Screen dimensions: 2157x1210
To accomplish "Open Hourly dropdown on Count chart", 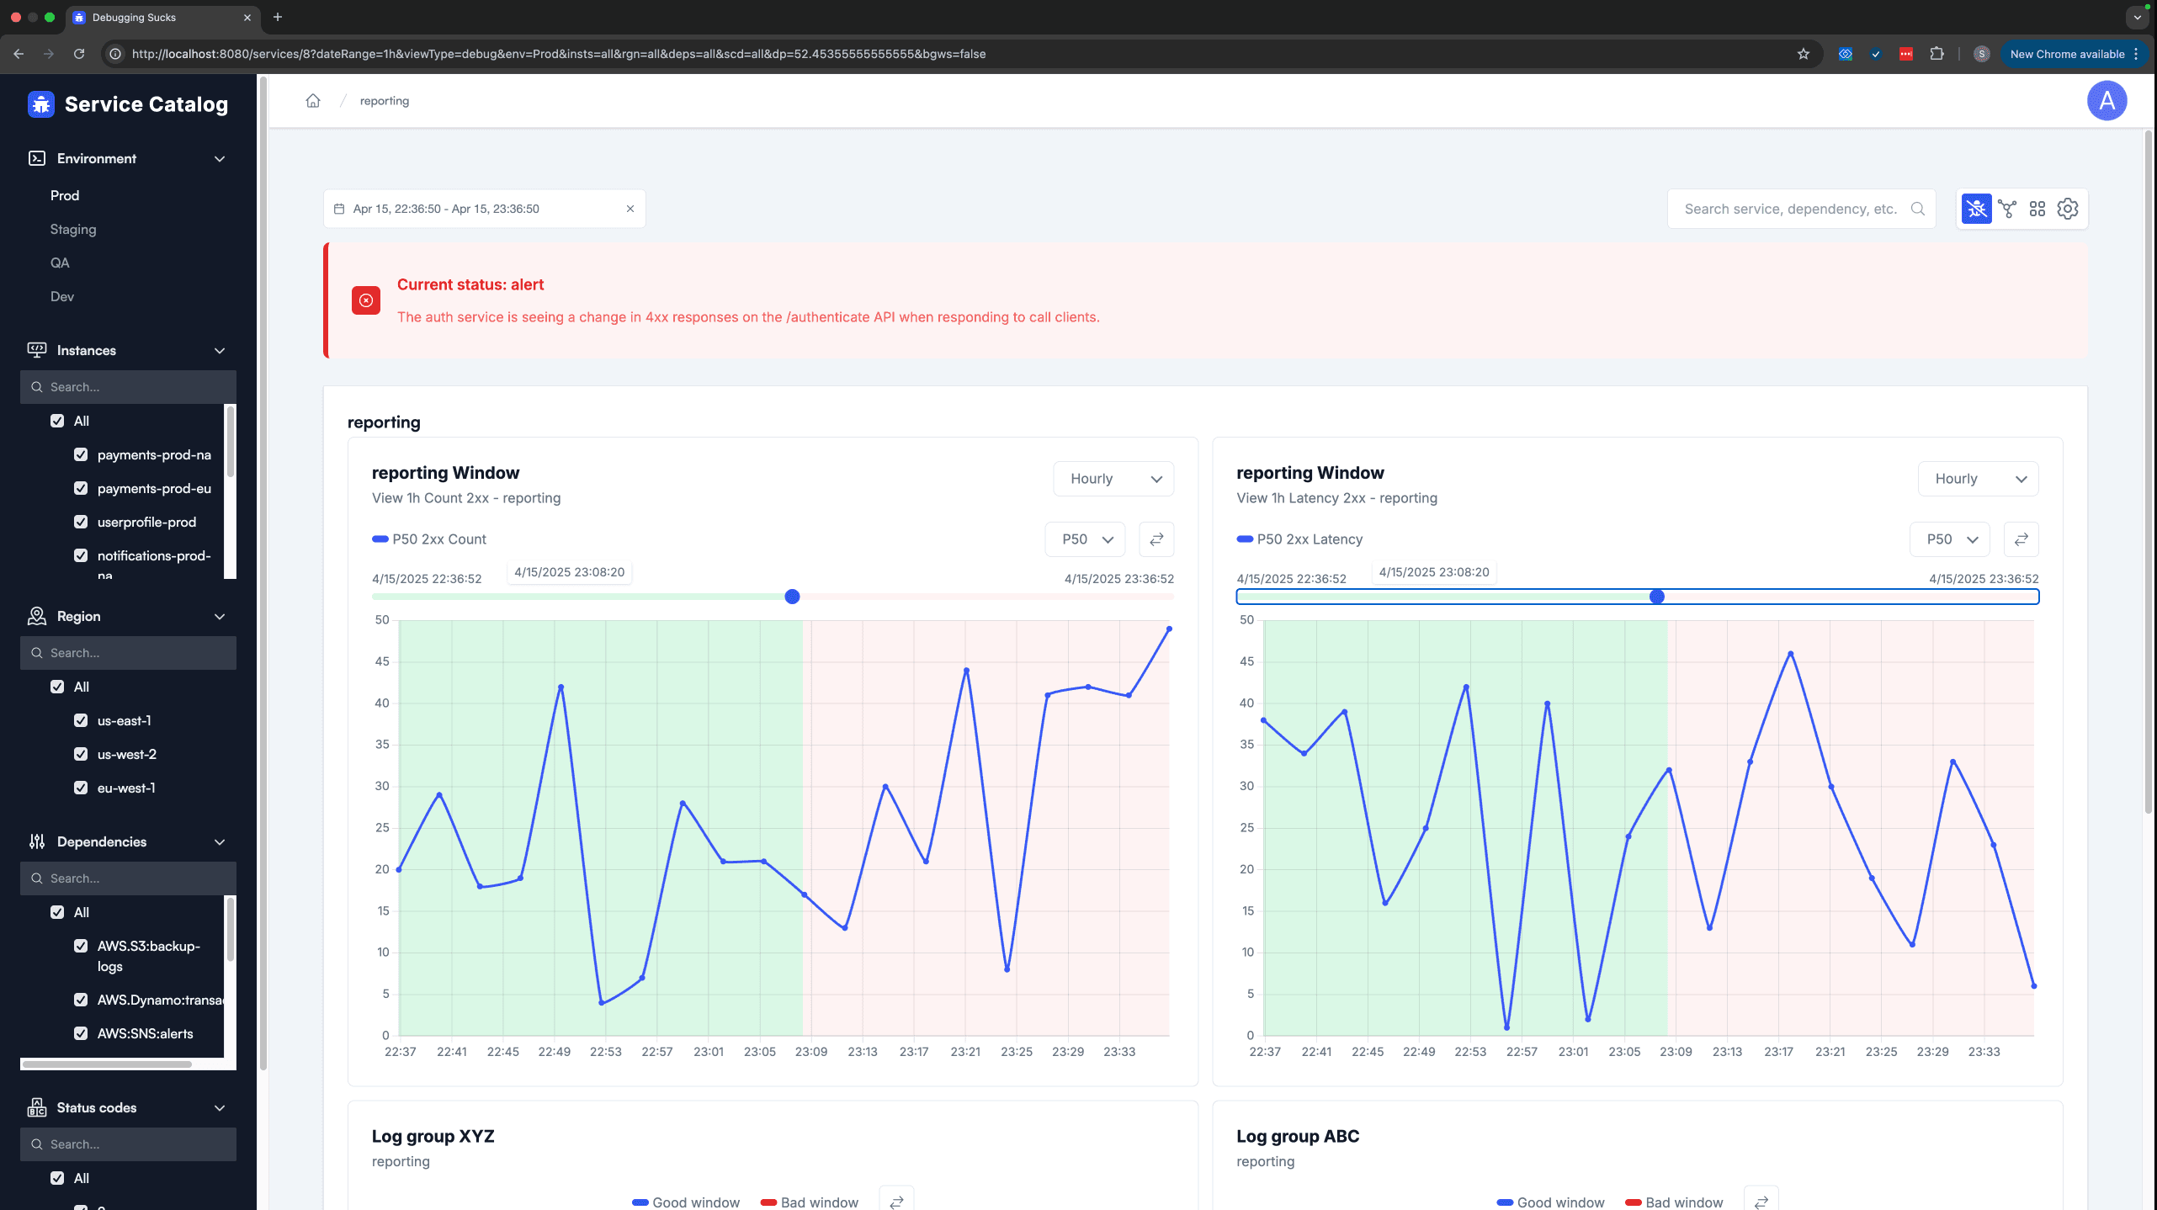I will point(1113,479).
